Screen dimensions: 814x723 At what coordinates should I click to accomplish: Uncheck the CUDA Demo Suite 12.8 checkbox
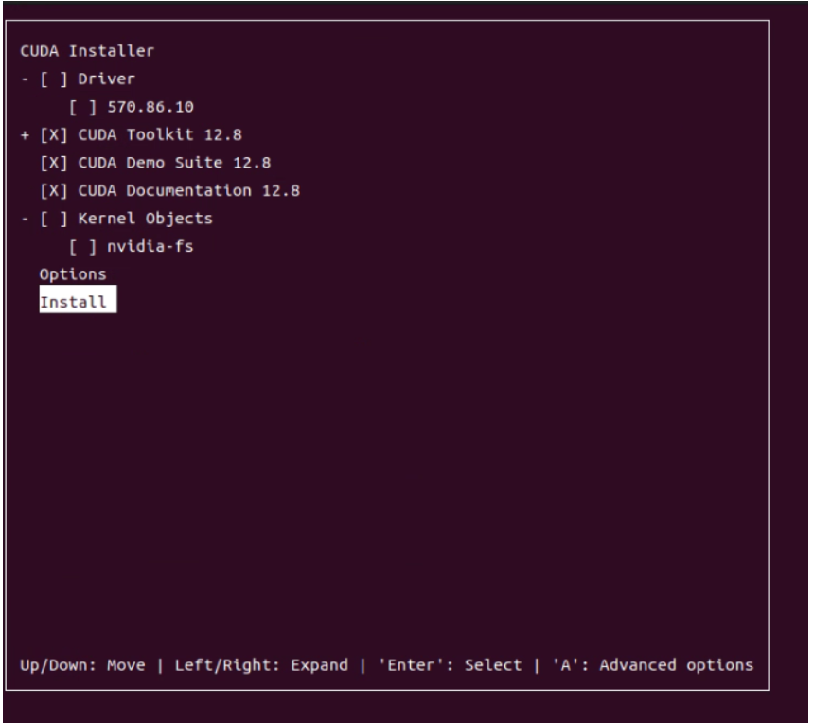49,163
